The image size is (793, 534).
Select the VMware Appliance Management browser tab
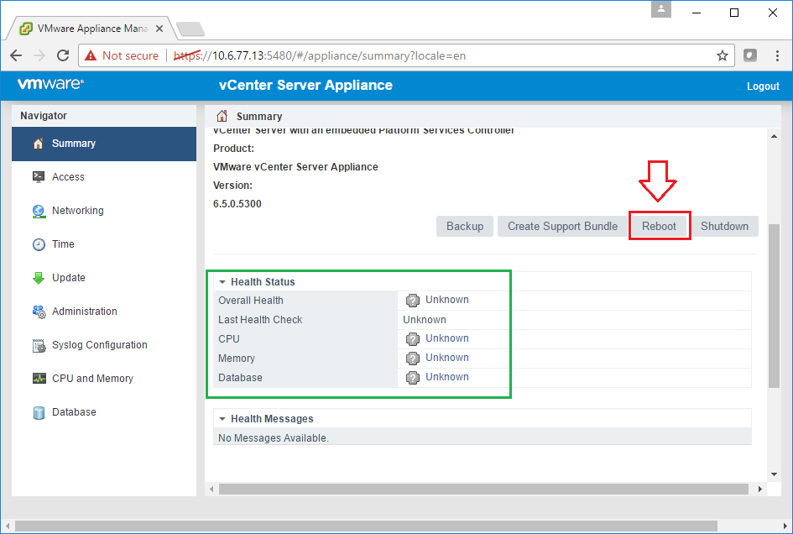pyautogui.click(x=91, y=29)
